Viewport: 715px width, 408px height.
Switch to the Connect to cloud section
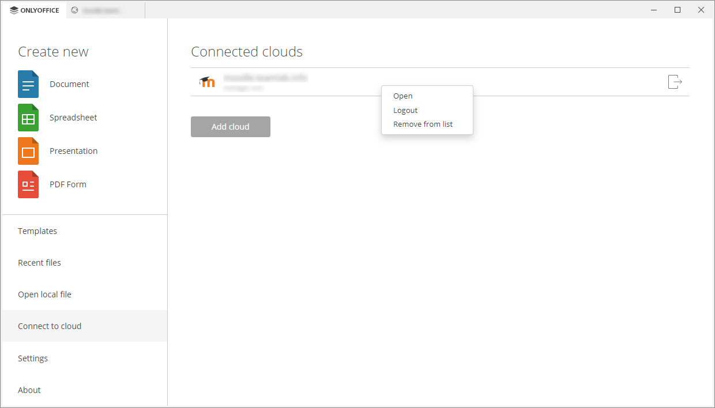click(50, 326)
